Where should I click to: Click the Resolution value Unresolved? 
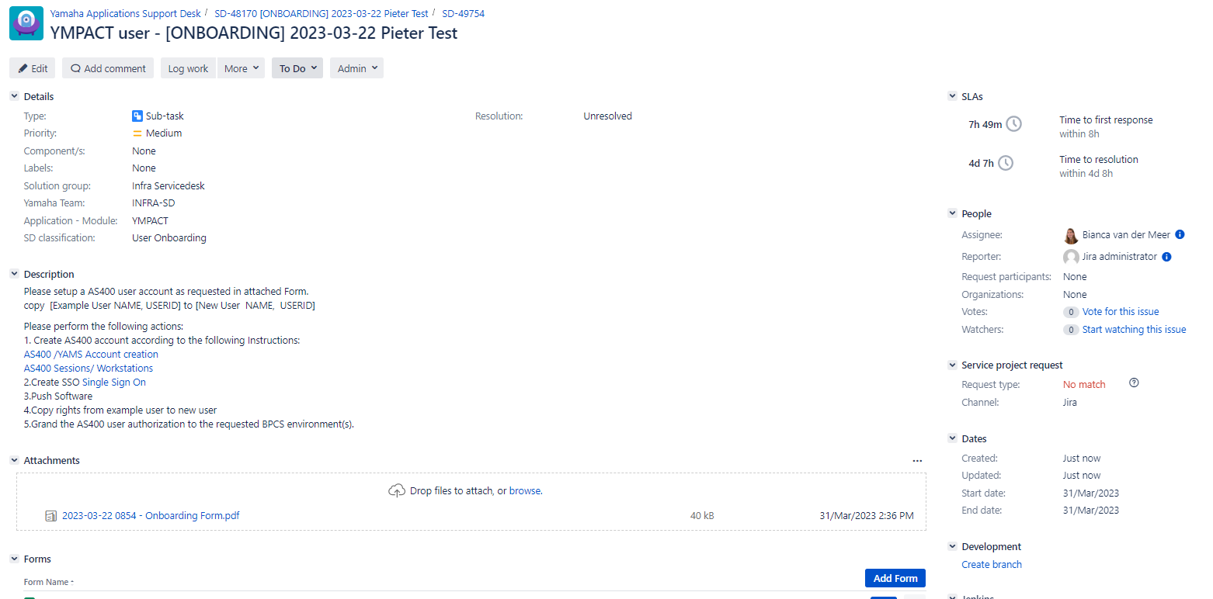(608, 116)
